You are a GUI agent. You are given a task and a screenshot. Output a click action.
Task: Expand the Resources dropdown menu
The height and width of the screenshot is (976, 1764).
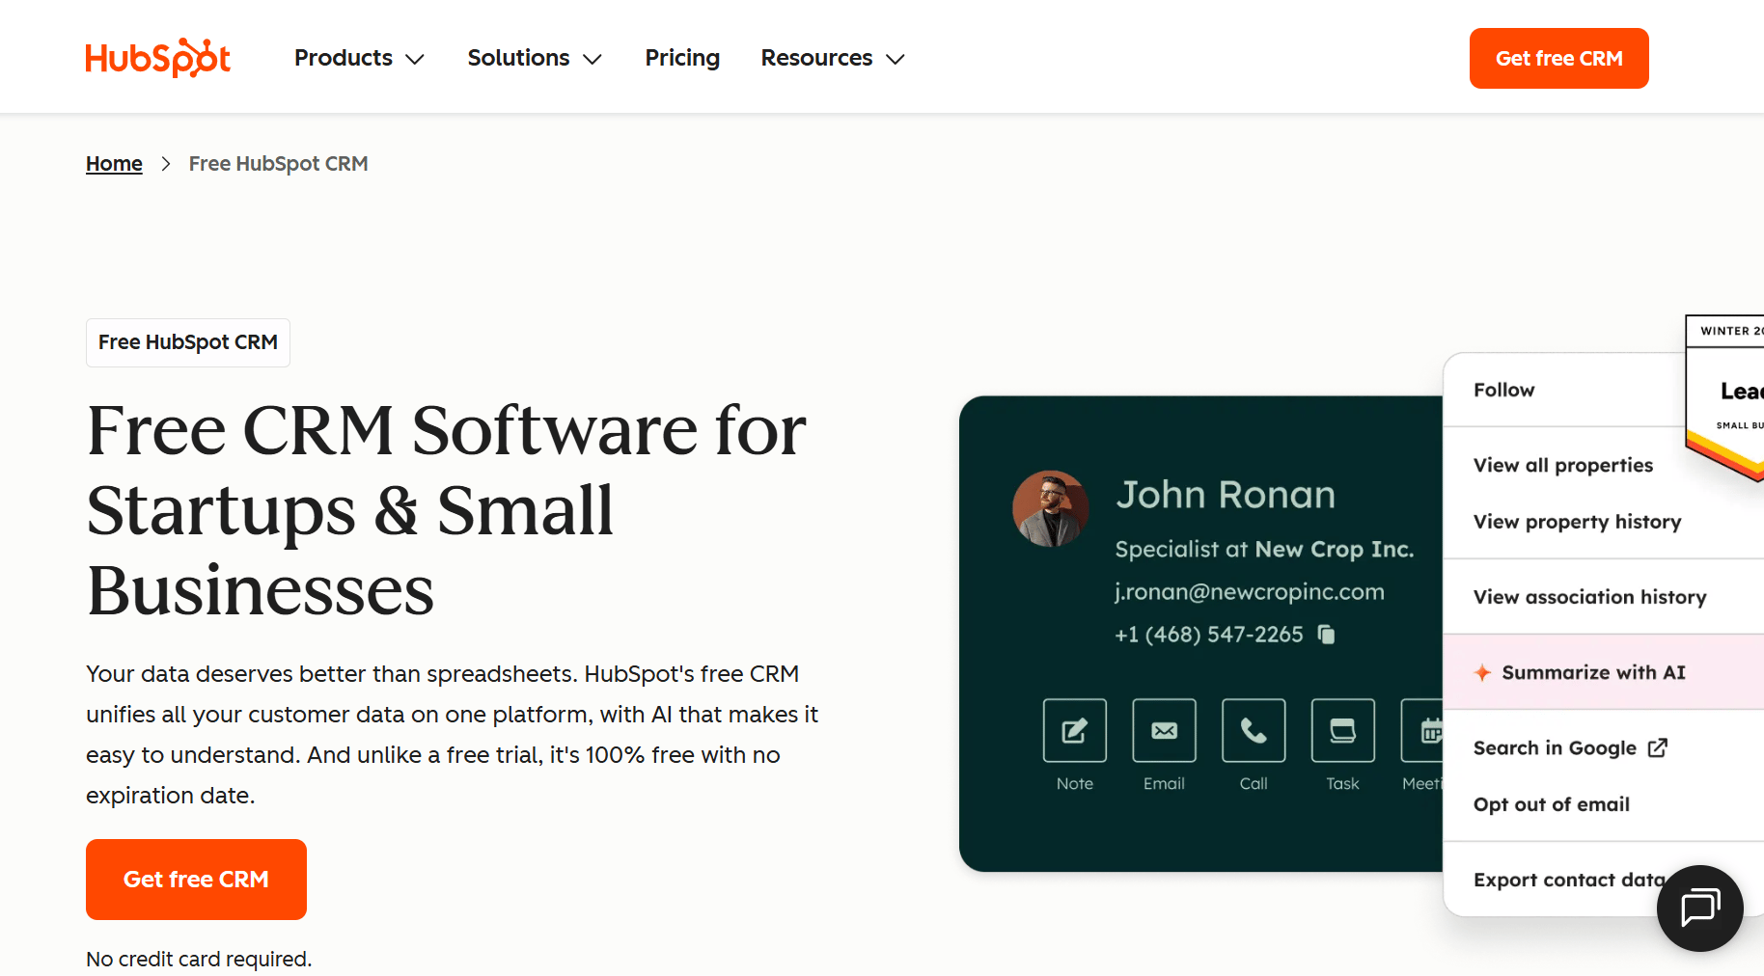click(833, 58)
